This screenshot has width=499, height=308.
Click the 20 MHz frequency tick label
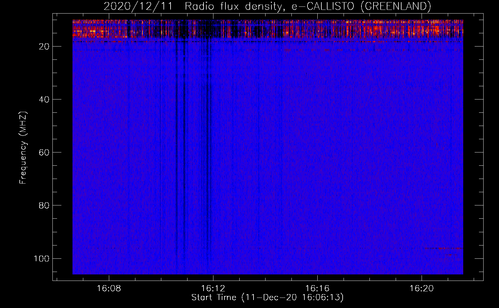click(x=44, y=47)
